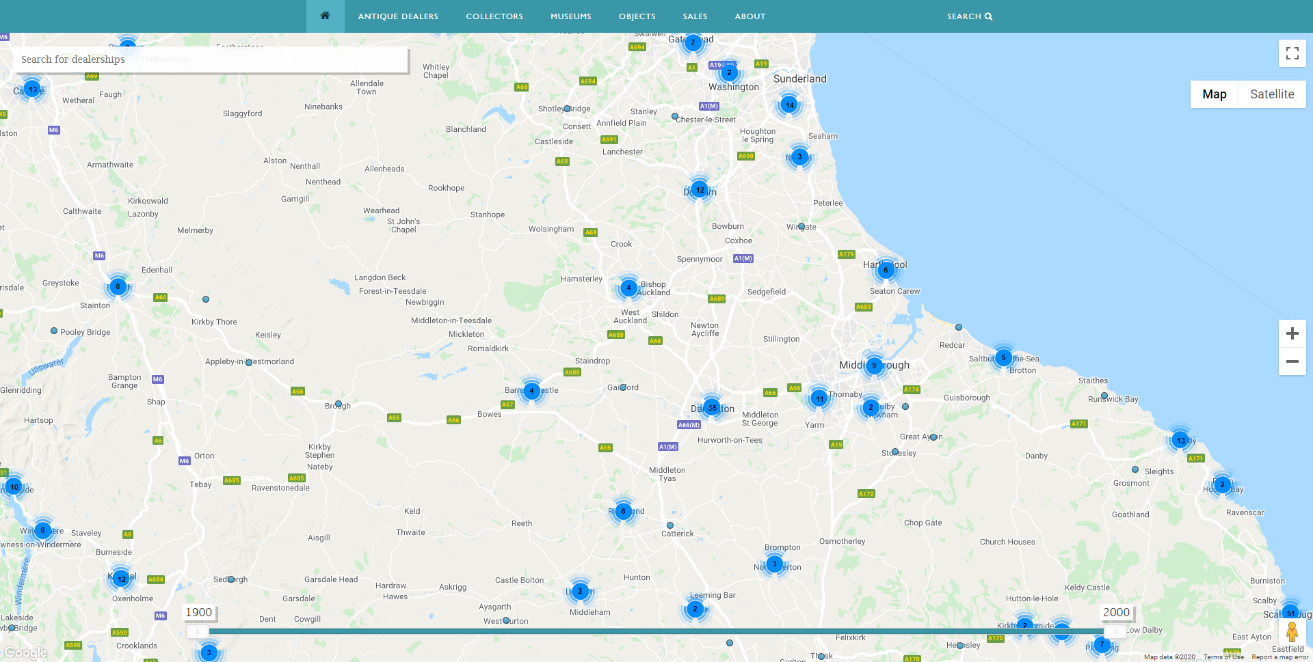Select the Map view type
This screenshot has width=1313, height=662.
tap(1214, 94)
